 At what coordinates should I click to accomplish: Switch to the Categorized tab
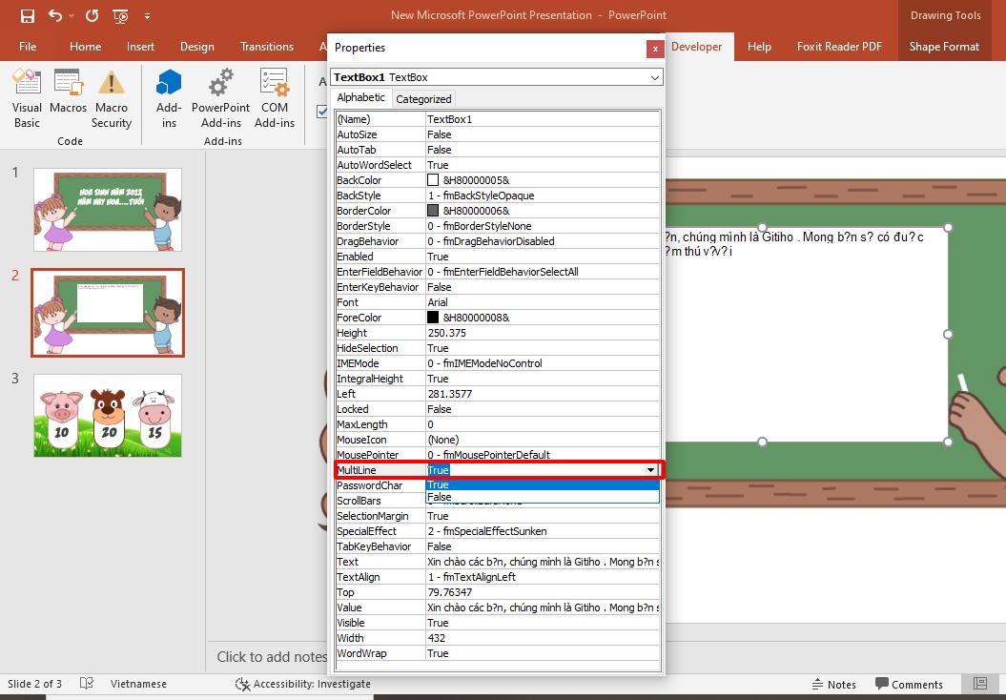pyautogui.click(x=423, y=98)
